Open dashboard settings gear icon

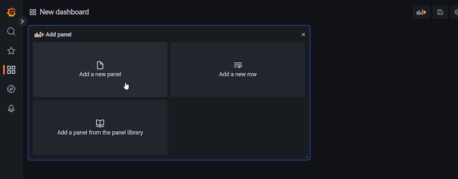click(x=455, y=12)
